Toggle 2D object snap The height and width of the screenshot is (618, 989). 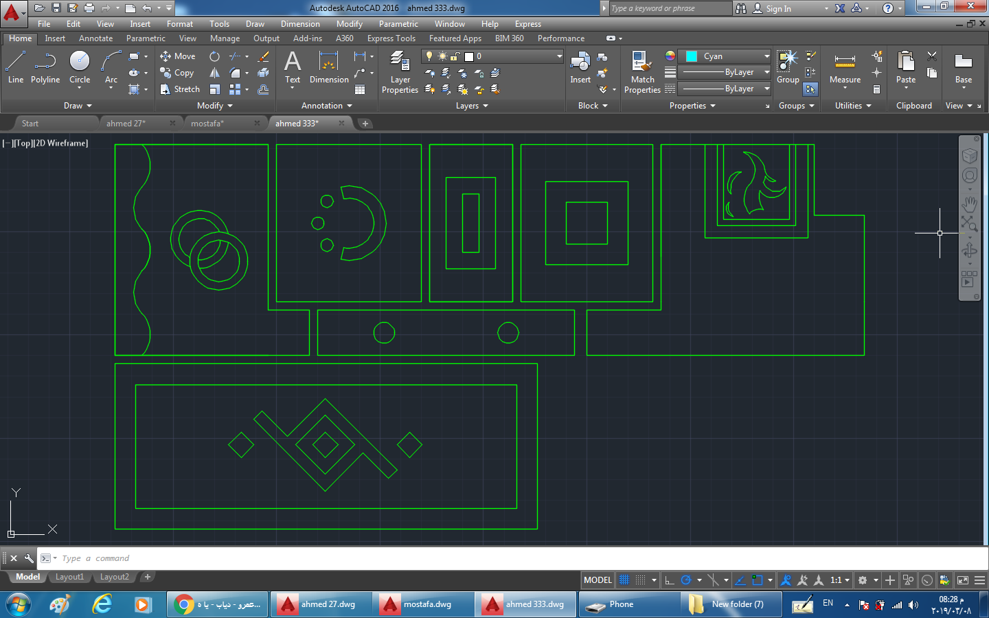[x=757, y=580]
